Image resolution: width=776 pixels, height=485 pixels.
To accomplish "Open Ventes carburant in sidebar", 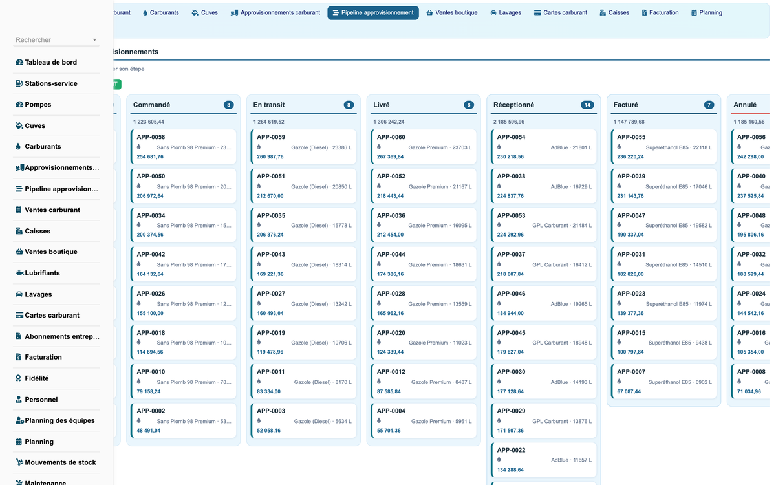I will pyautogui.click(x=57, y=210).
